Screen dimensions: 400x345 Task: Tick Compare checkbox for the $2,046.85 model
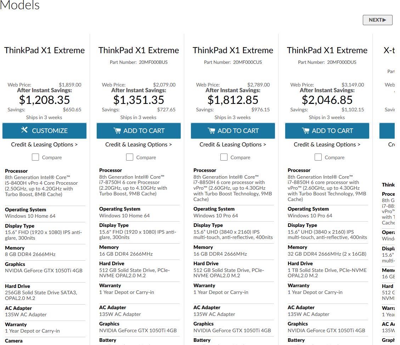click(318, 157)
